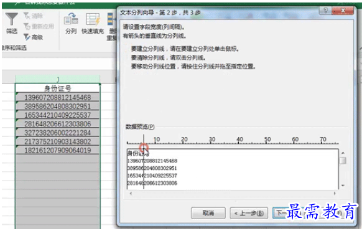
Task: Select cell 217375210903143802
Action: [58, 141]
